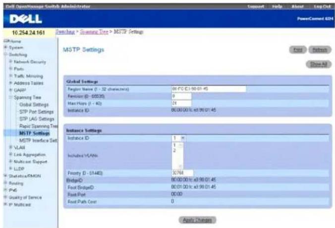
Task: Open the Instance ID dropdown
Action: 178,138
